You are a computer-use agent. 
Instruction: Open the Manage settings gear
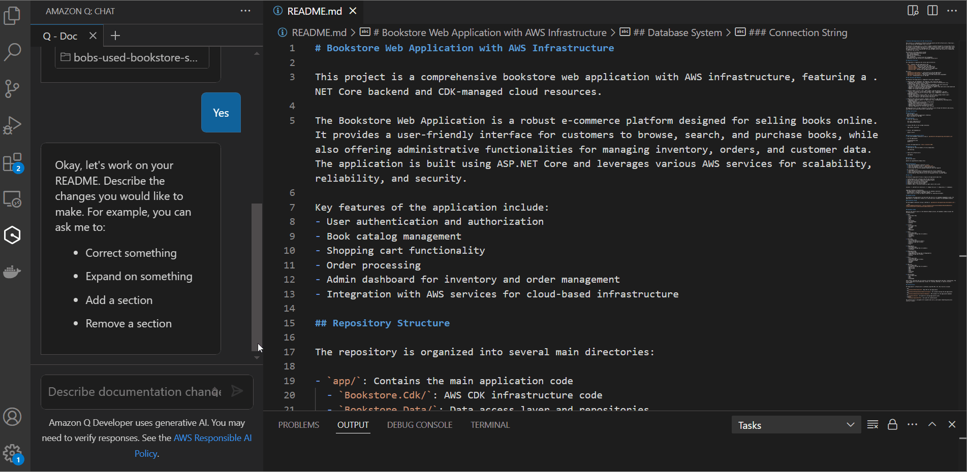[12, 453]
